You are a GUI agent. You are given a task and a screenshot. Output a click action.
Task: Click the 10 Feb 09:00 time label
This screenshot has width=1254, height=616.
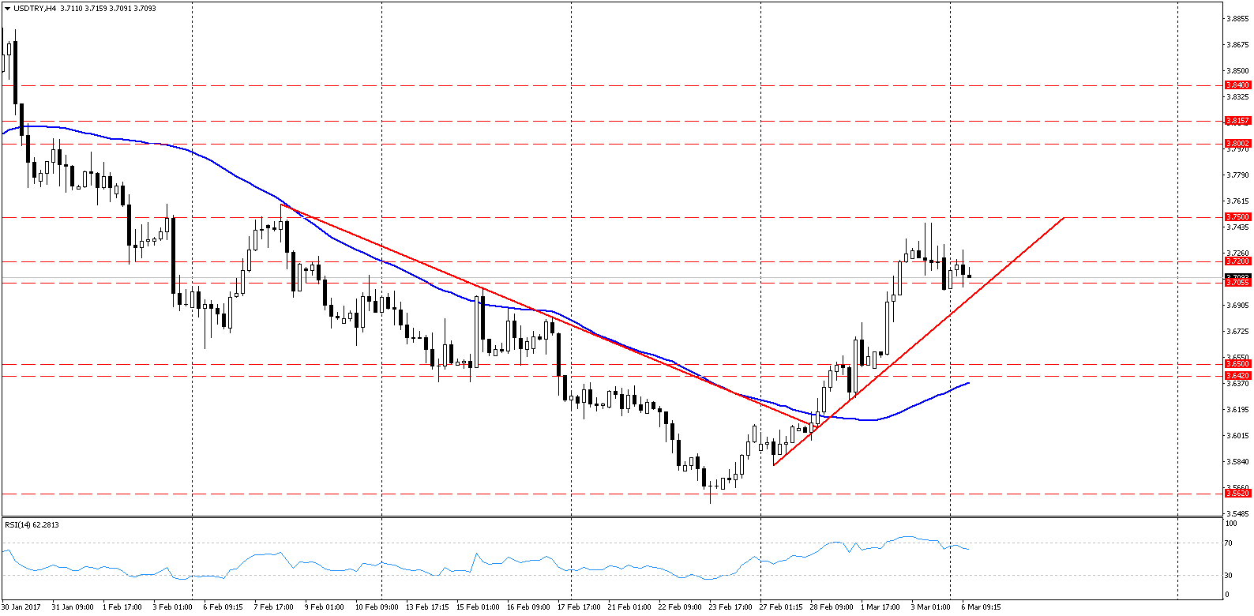click(x=377, y=607)
